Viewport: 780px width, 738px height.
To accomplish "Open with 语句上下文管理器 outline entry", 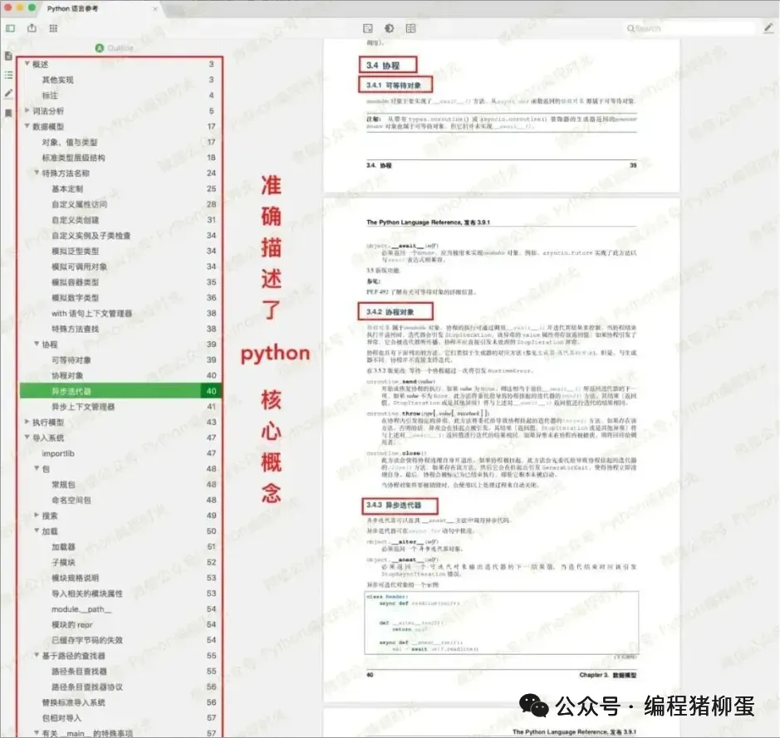I will pyautogui.click(x=91, y=314).
